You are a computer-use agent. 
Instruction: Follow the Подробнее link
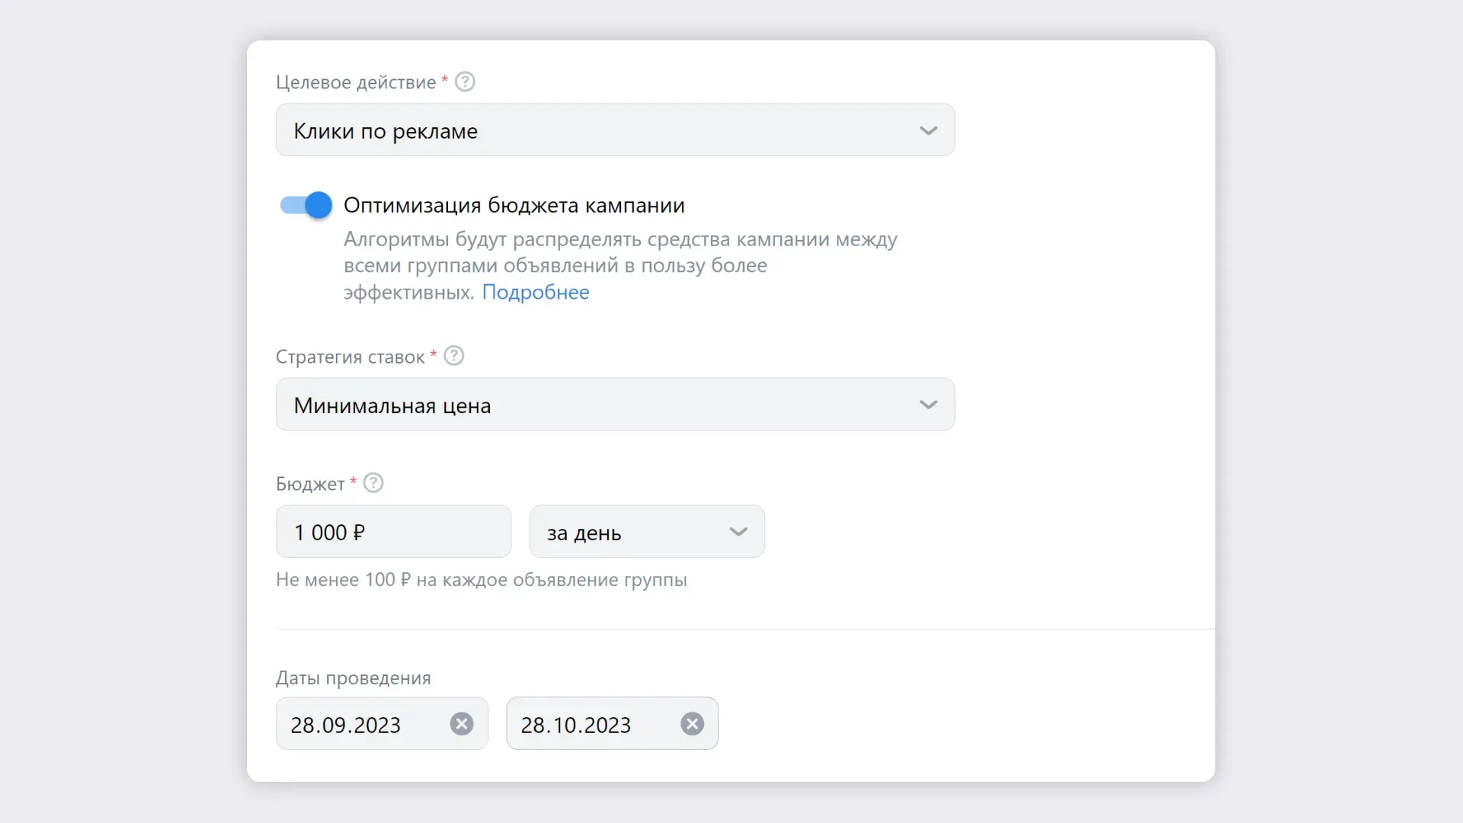(536, 292)
